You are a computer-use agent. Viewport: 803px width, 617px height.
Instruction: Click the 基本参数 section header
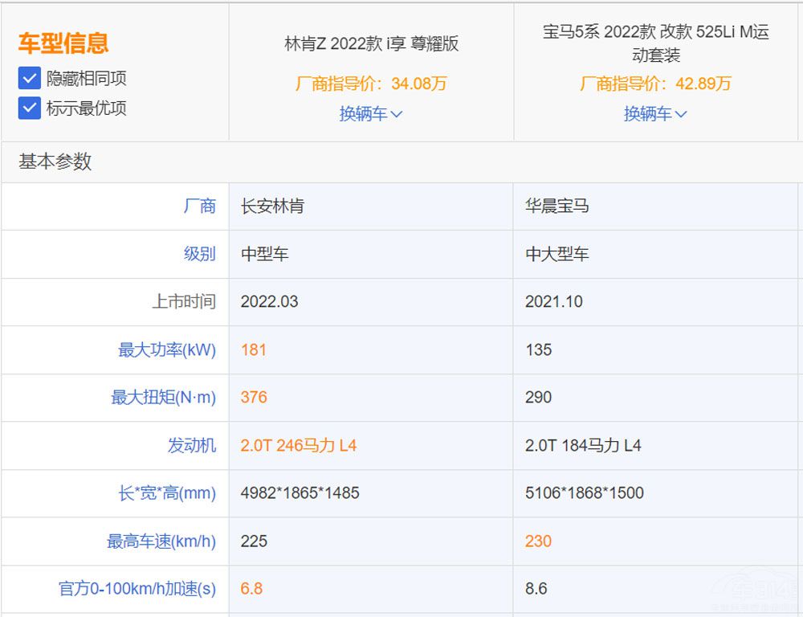54,161
